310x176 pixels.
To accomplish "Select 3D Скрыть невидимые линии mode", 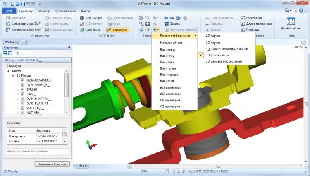I will click(x=227, y=49).
